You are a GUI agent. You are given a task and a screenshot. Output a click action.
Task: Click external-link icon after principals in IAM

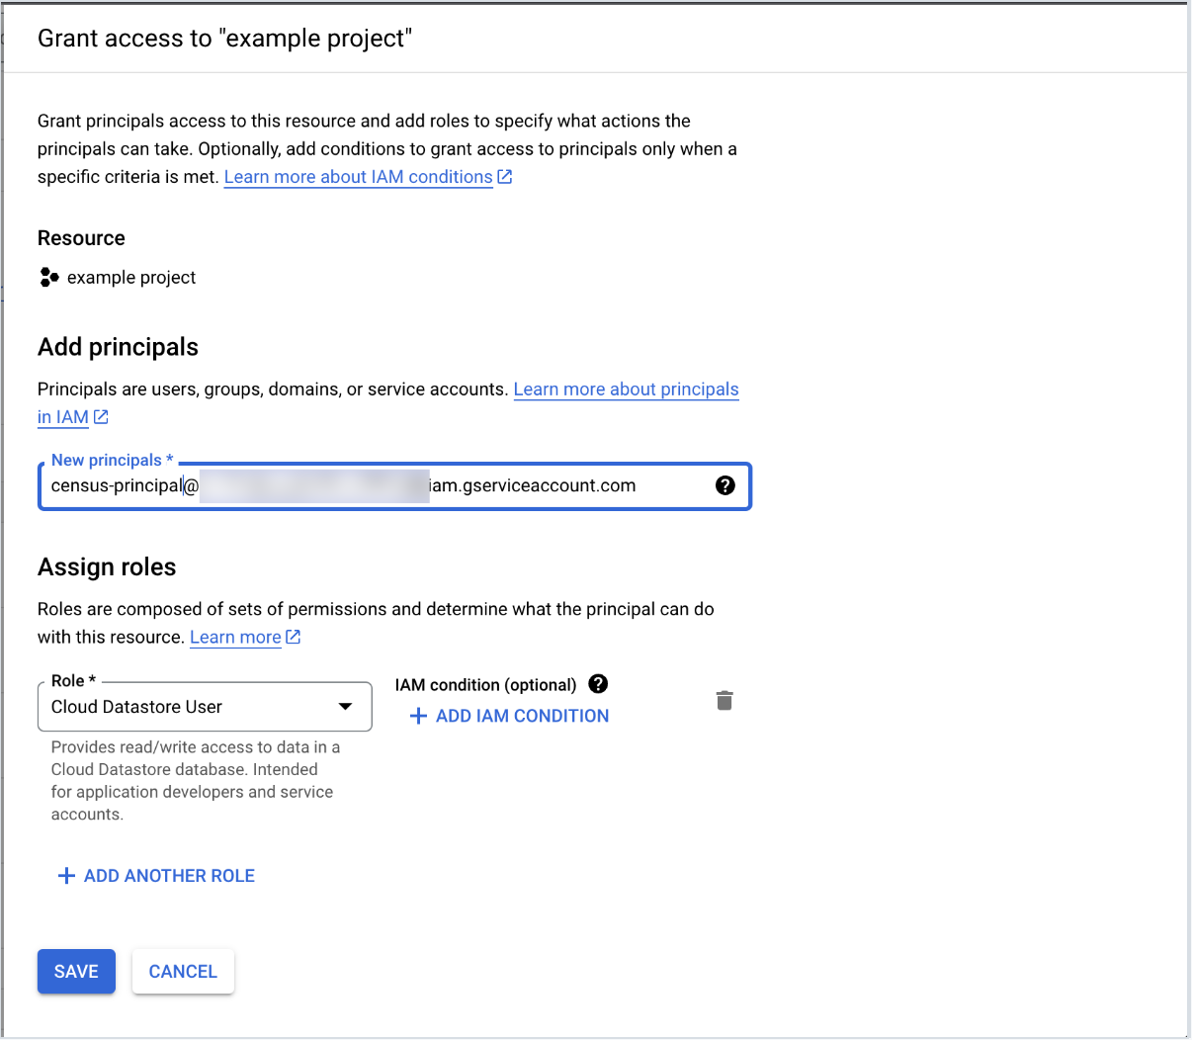[101, 417]
